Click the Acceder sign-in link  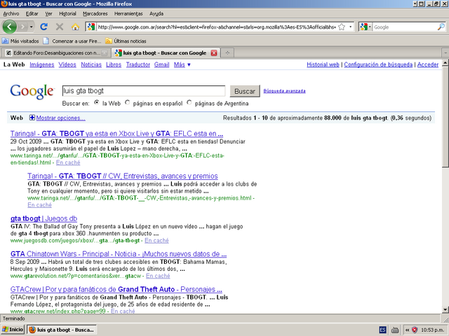(428, 64)
